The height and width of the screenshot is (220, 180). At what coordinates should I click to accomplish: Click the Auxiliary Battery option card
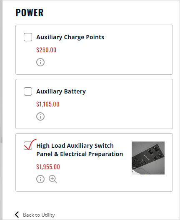point(94,104)
